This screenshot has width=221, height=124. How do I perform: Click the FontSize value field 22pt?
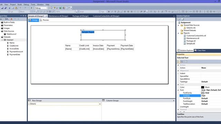pos(211,96)
